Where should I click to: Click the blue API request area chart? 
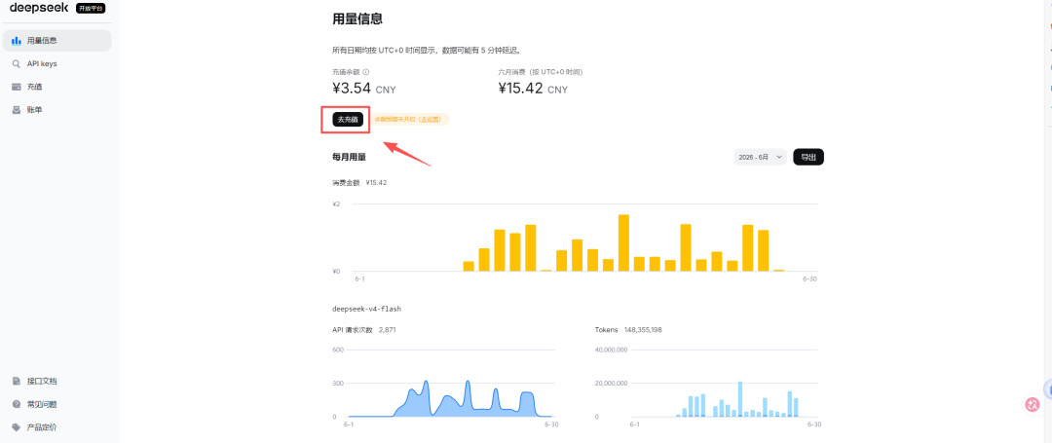pos(450,400)
